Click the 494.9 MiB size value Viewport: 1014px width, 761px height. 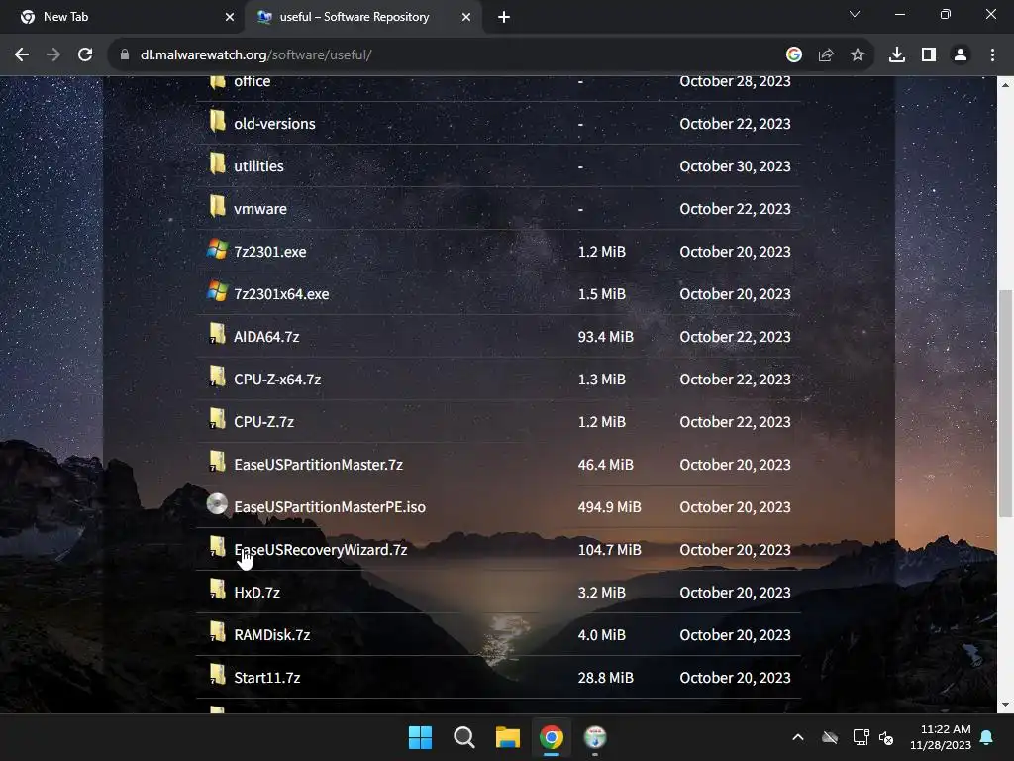pyautogui.click(x=609, y=508)
